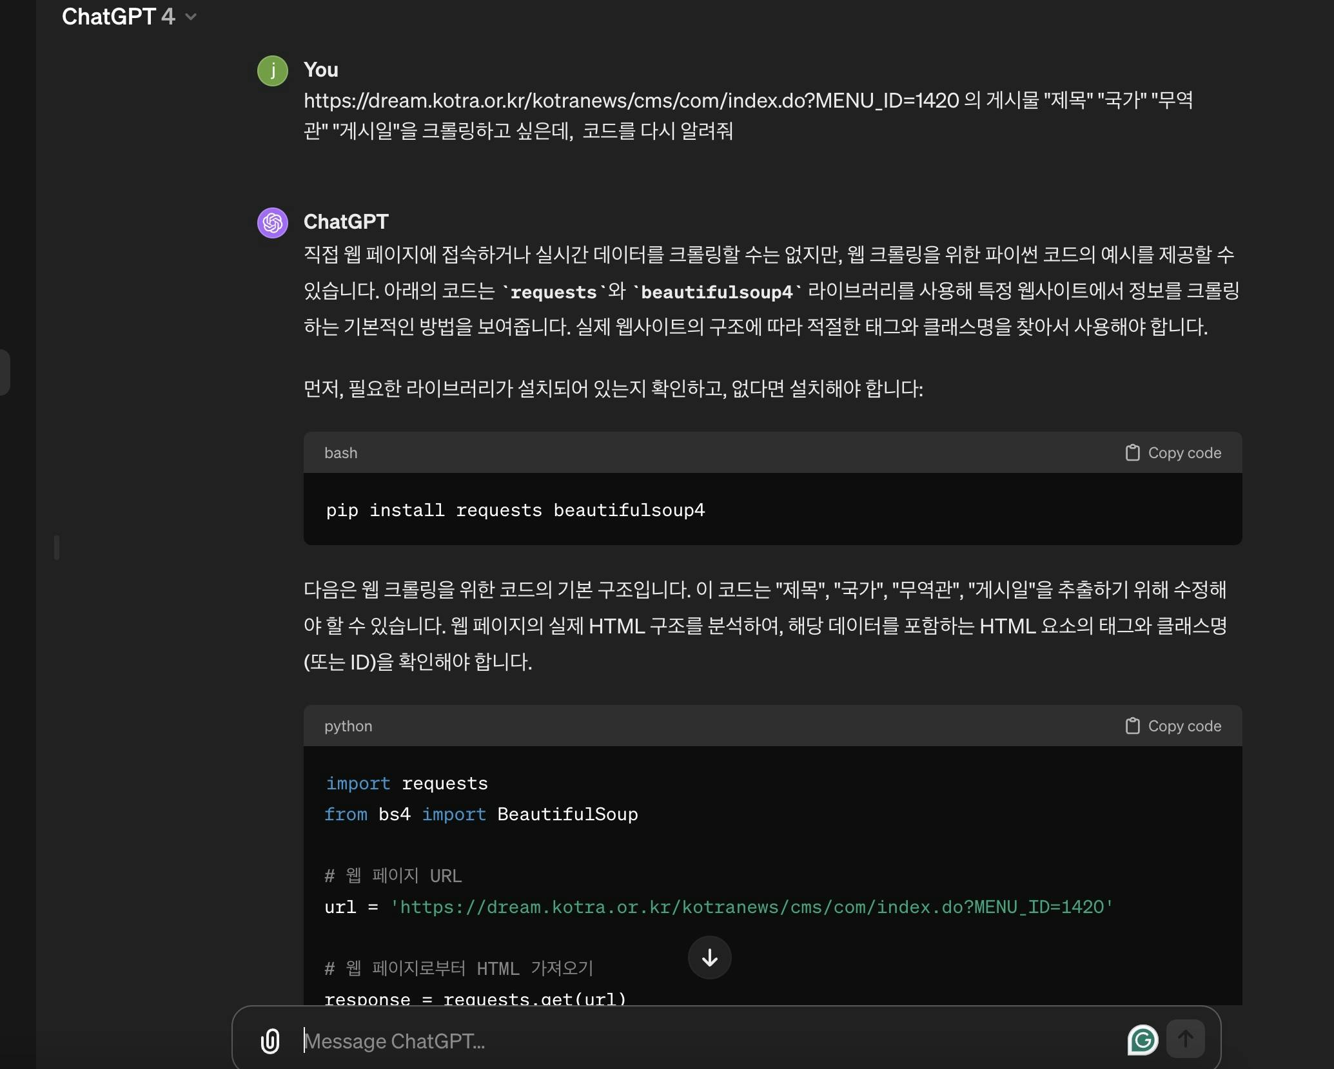Click the green user avatar 'j'
Image resolution: width=1334 pixels, height=1069 pixels.
[273, 70]
